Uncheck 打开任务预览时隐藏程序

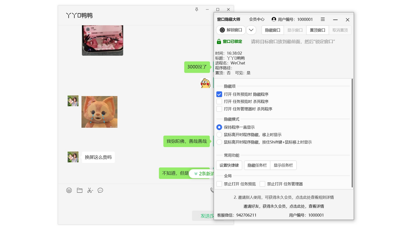(x=219, y=94)
